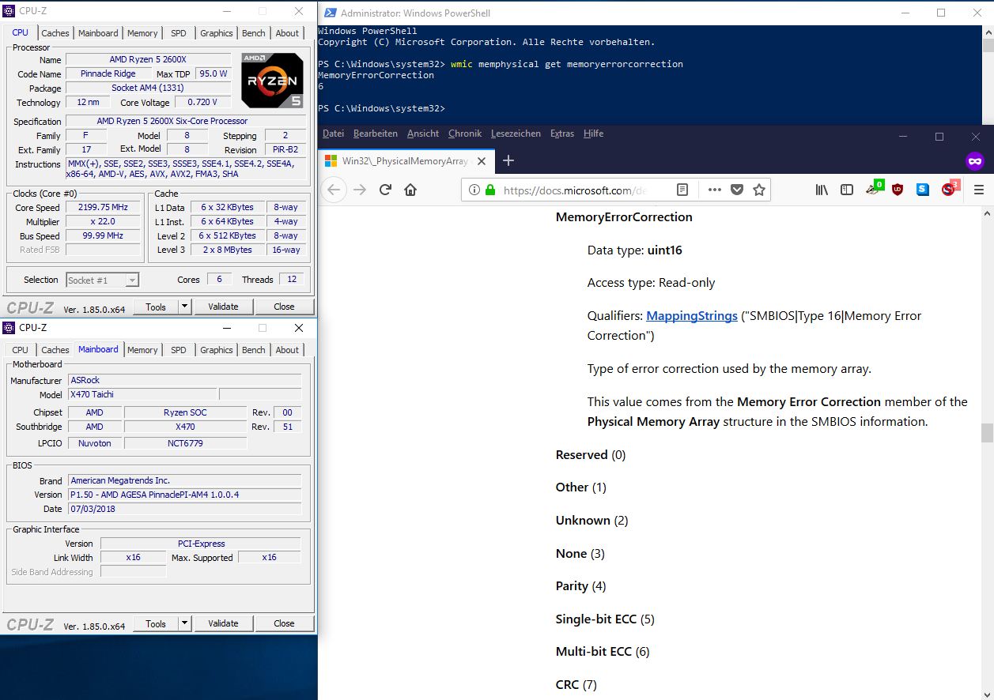
Task: Open the extension with green 0 badge
Action: [874, 189]
